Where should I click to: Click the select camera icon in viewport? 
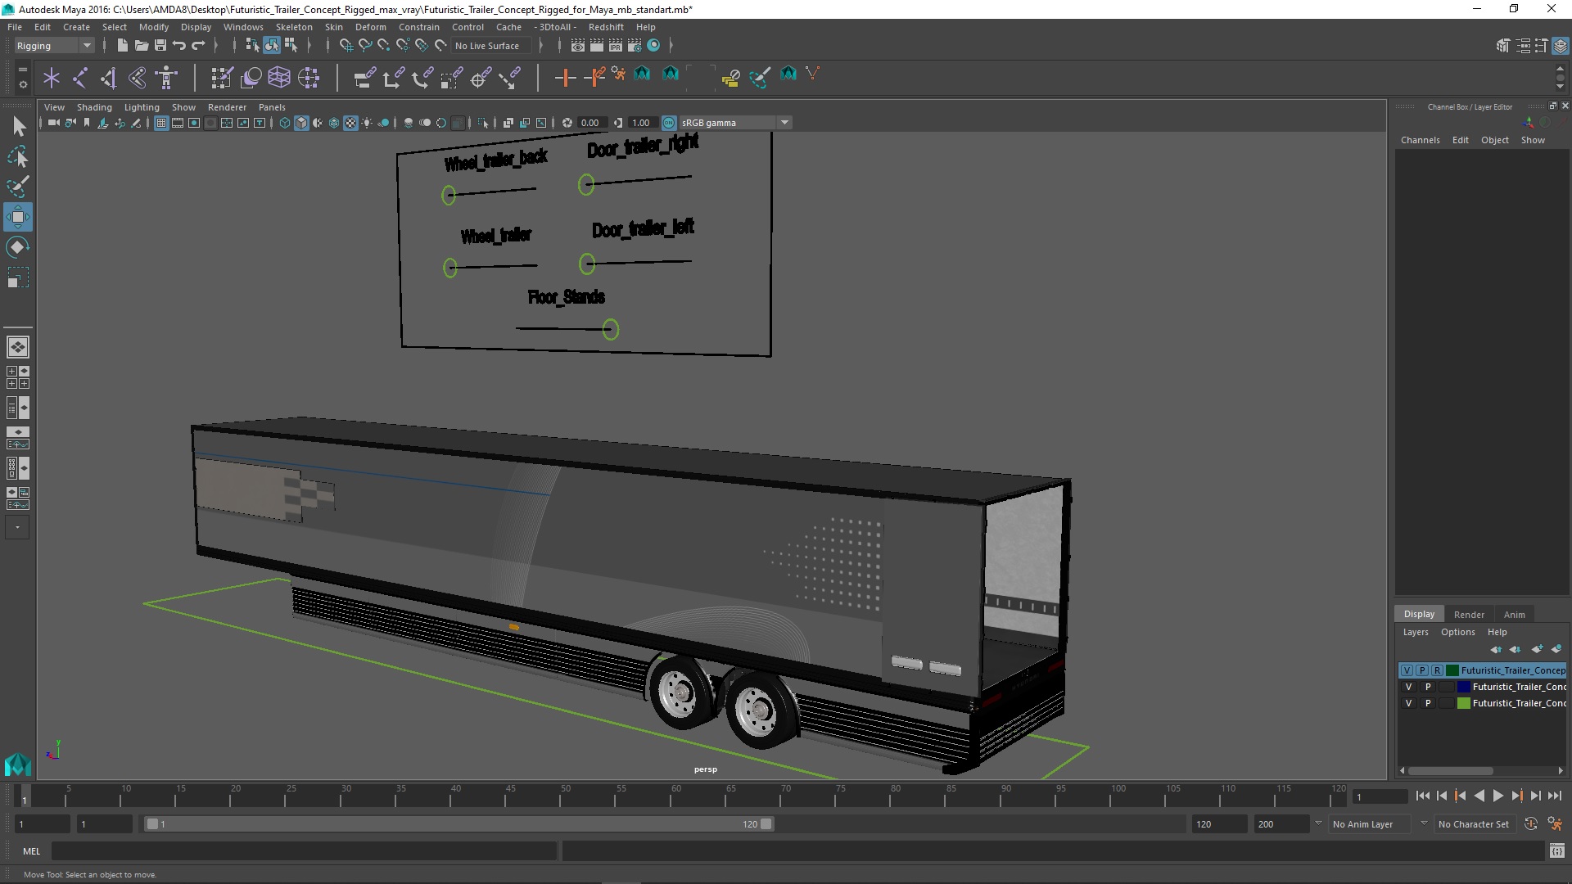pyautogui.click(x=53, y=123)
